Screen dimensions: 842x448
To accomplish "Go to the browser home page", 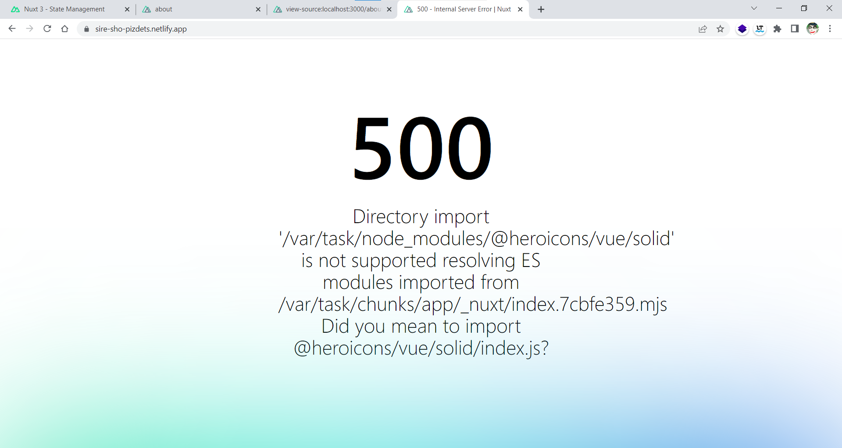I will (64, 28).
